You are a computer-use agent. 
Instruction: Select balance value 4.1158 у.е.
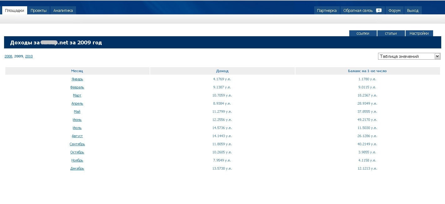(367, 160)
